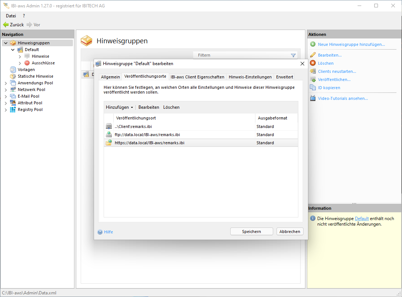Viewport: 402px width, 297px height.
Task: Open the Hinzufügen dropdown
Action: (x=119, y=107)
